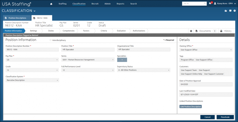Screen dimensions: 238x122
Task: Open the help question mark icon
Action: 235,11
